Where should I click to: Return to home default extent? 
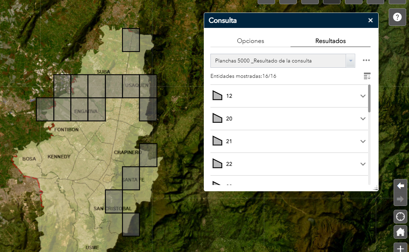(x=400, y=232)
